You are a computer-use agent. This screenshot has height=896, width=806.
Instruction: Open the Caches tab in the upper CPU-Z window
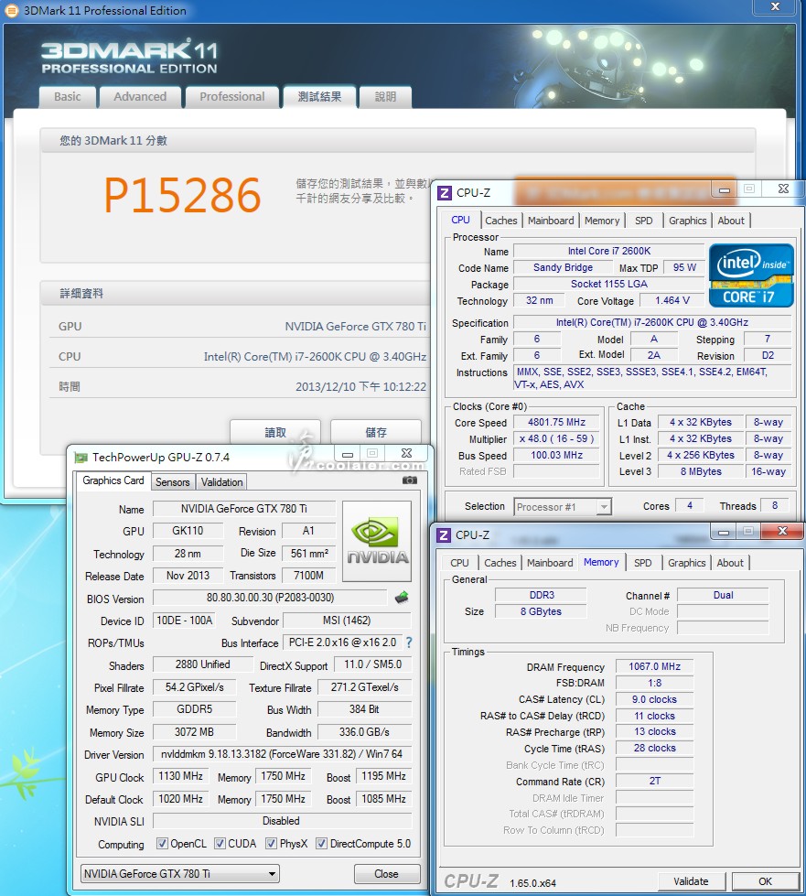(501, 221)
